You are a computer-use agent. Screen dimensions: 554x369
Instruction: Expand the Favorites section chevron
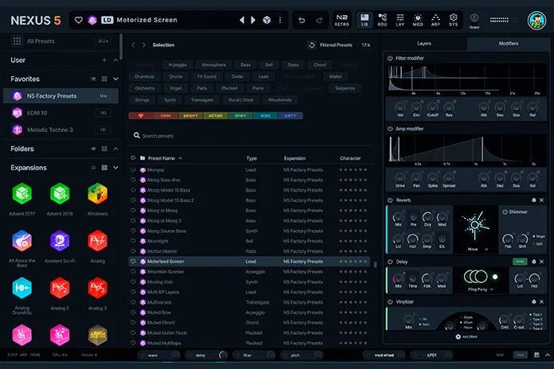click(115, 79)
